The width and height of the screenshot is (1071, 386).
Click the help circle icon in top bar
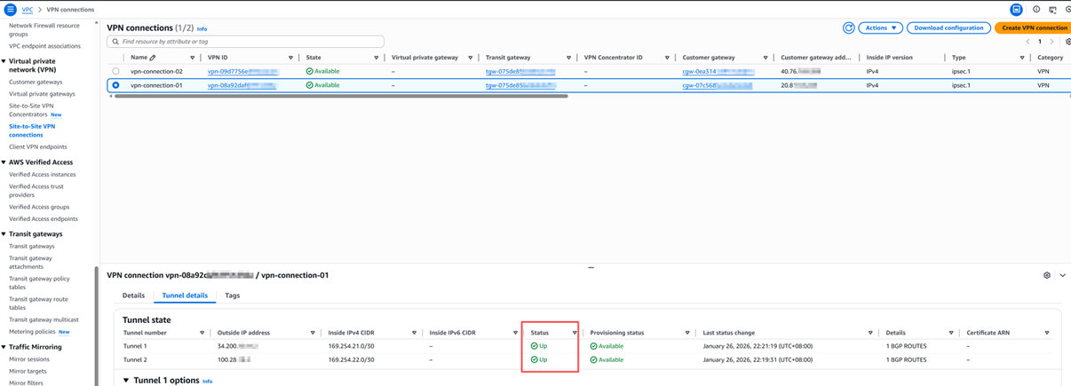click(x=1036, y=10)
